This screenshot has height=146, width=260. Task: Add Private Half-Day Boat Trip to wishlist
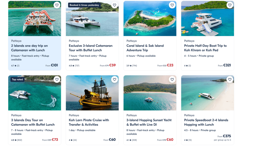pos(230,5)
